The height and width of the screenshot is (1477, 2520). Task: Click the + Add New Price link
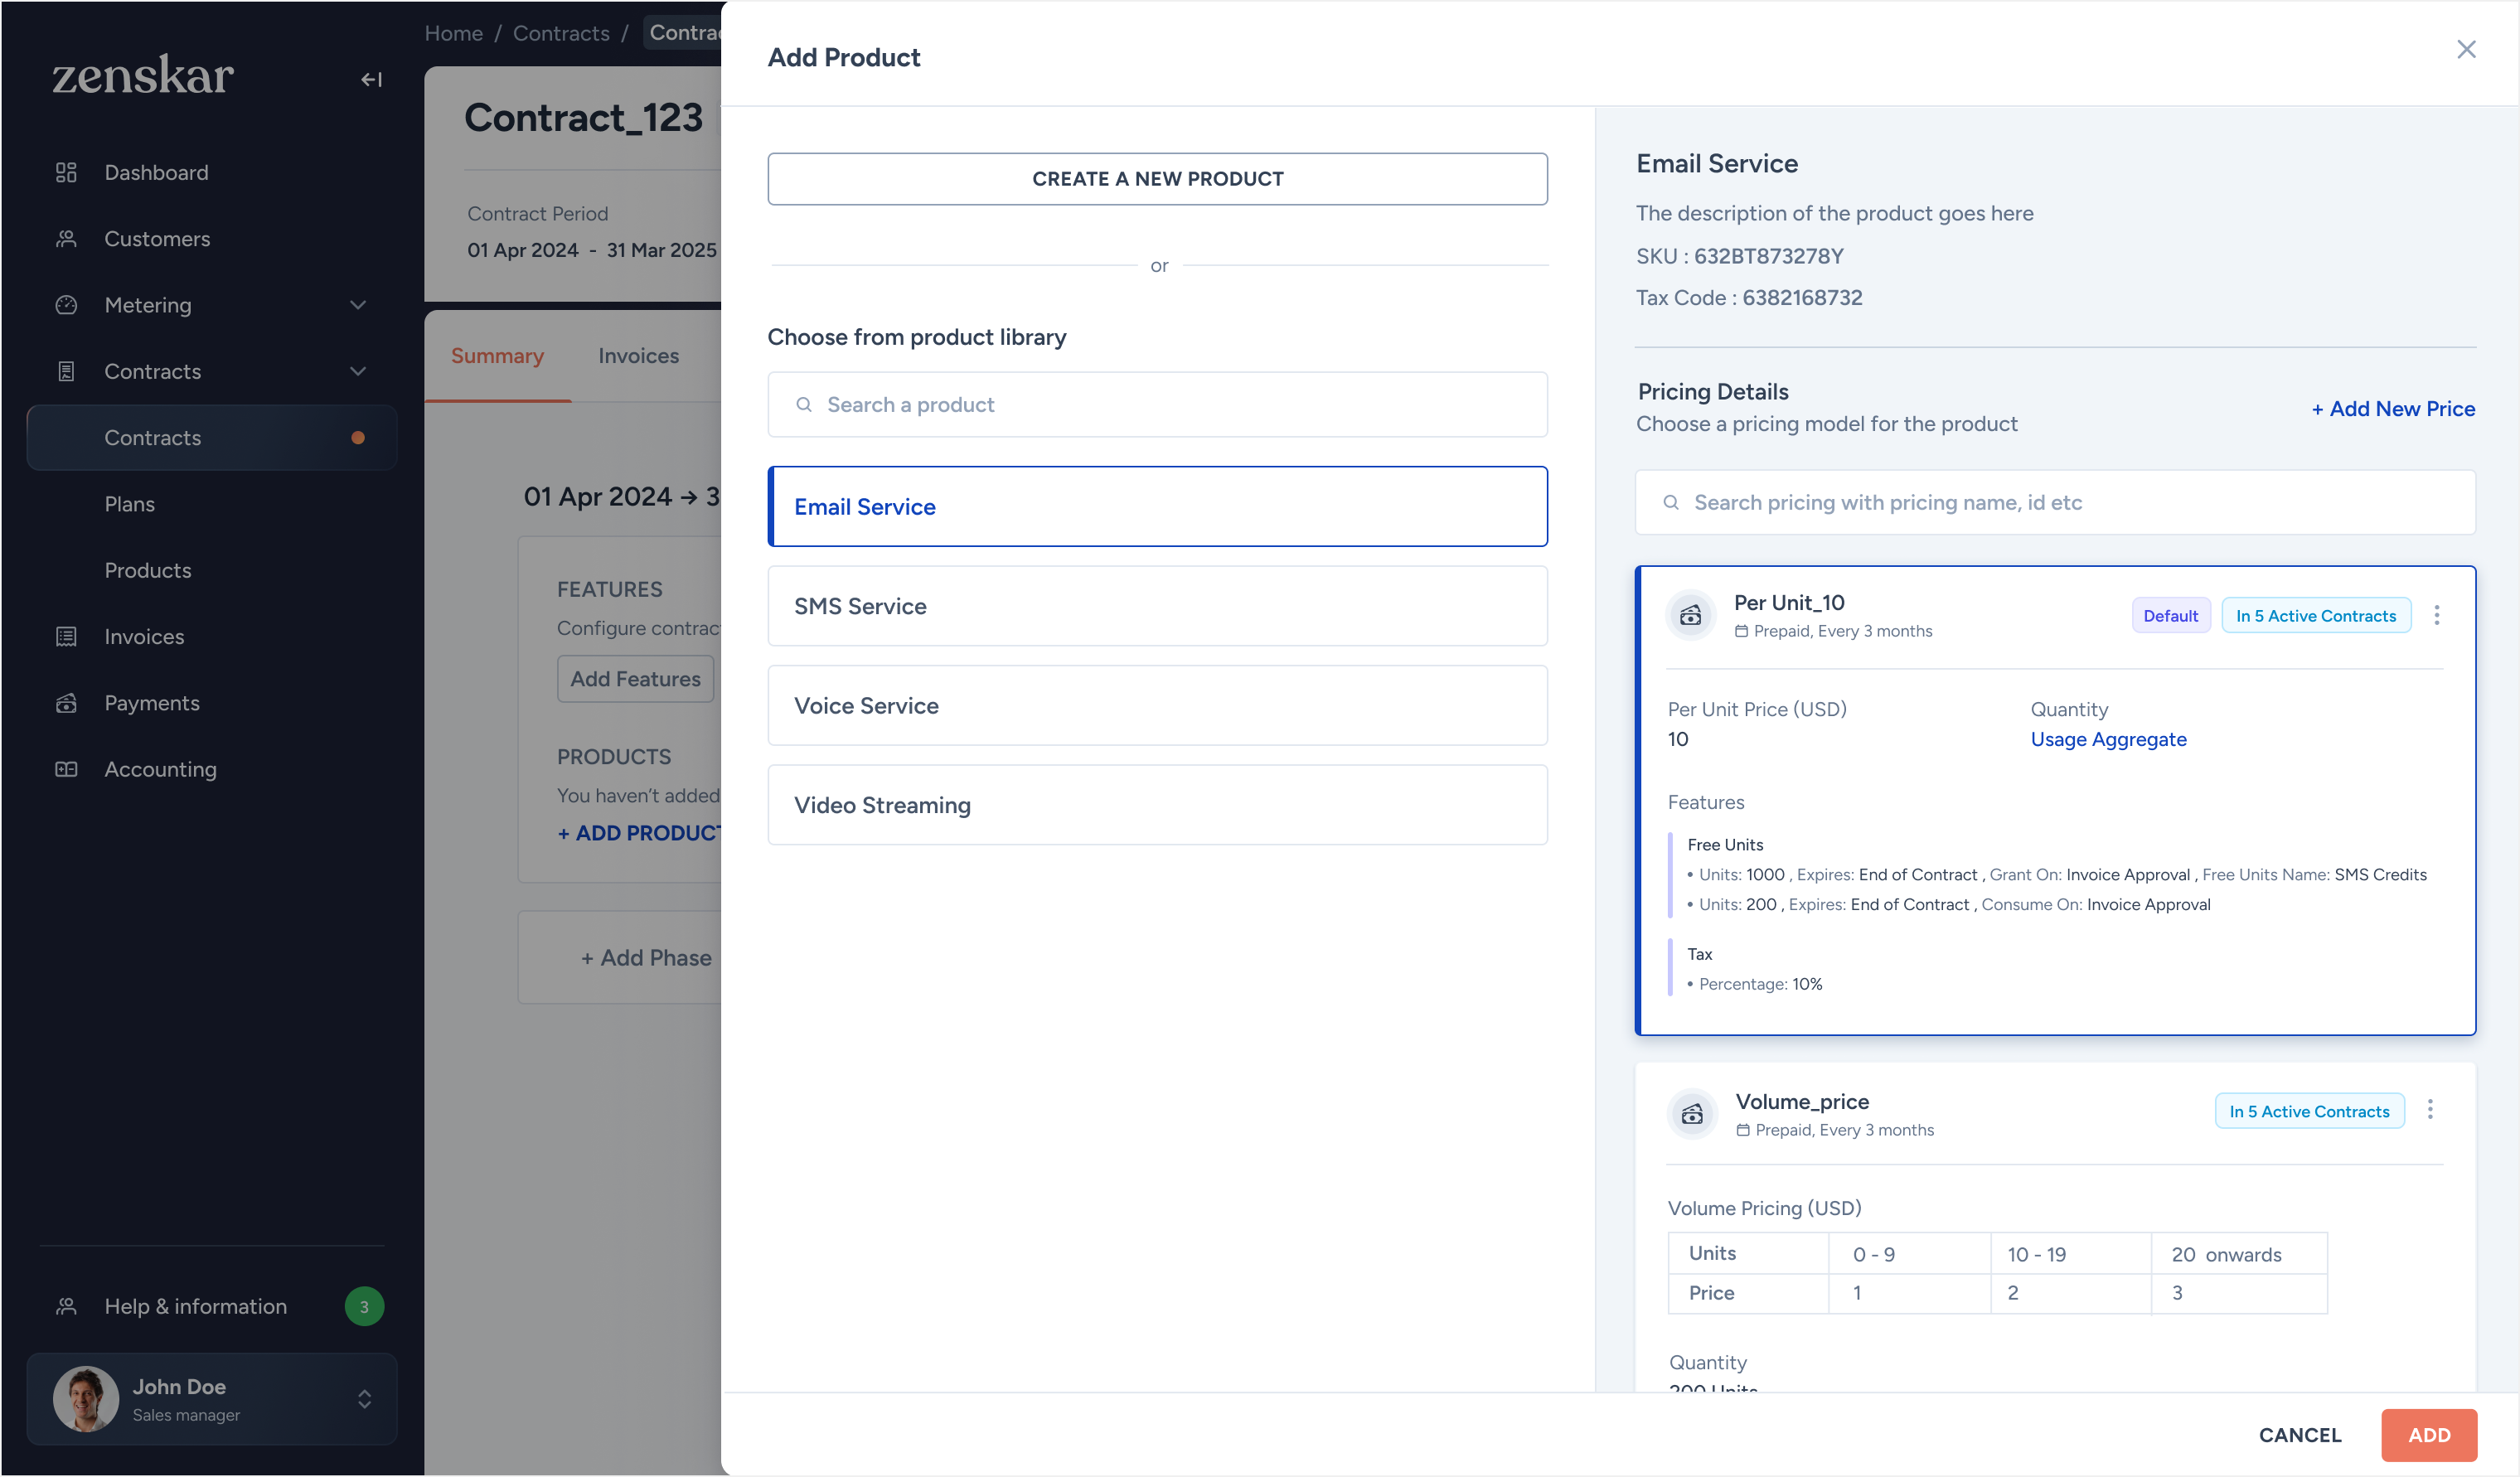[2393, 408]
